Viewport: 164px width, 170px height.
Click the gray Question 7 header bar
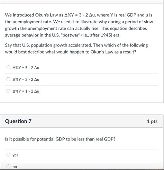[x=82, y=121]
